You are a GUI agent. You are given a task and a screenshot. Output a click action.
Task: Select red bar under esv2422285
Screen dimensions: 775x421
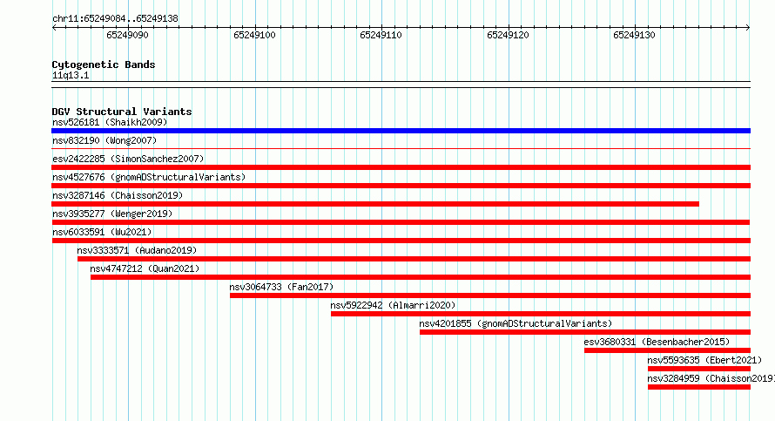pos(401,167)
